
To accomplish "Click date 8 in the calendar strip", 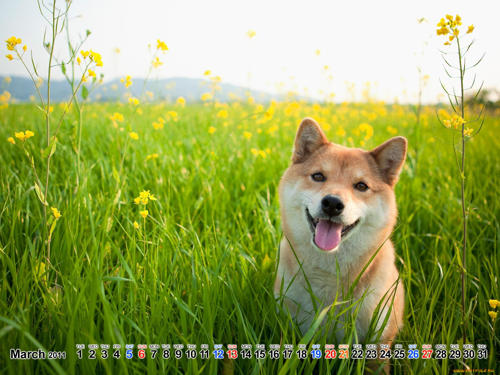I will [166, 354].
